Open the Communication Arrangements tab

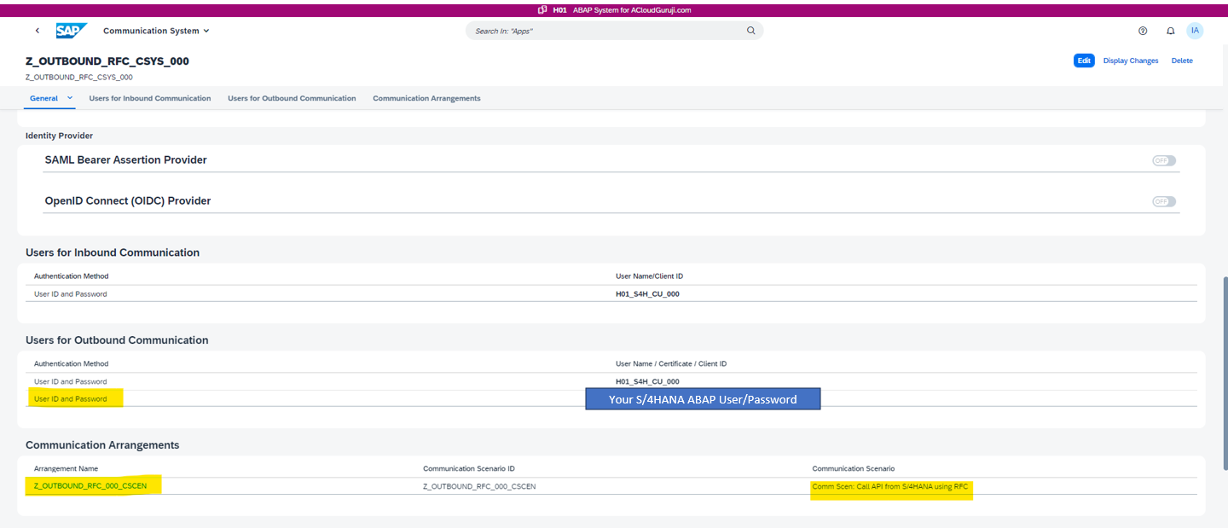426,98
